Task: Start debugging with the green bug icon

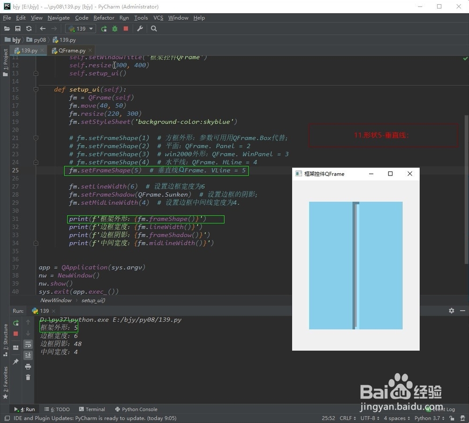Action: coord(115,29)
